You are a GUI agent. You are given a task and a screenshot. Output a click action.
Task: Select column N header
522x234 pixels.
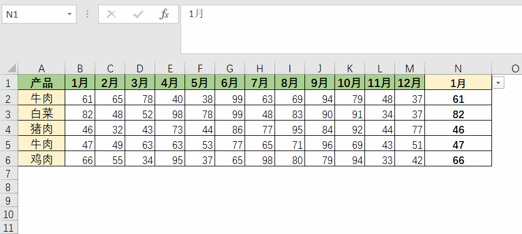pos(458,69)
